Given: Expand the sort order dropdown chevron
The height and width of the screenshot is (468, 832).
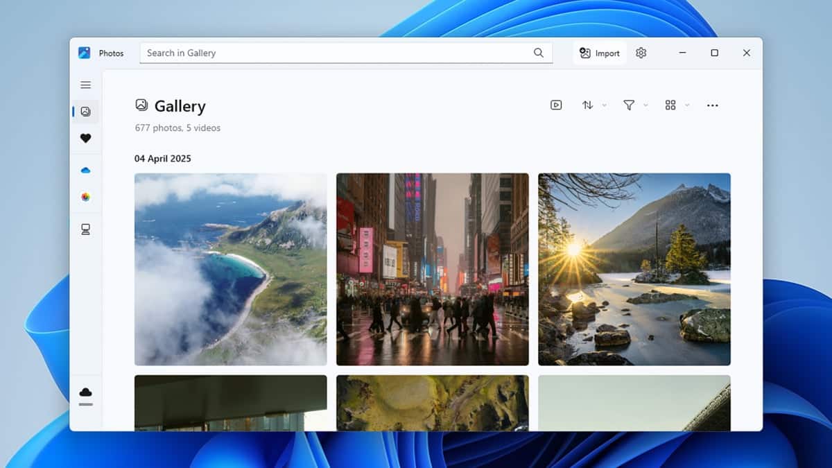Looking at the screenshot, I should [603, 105].
